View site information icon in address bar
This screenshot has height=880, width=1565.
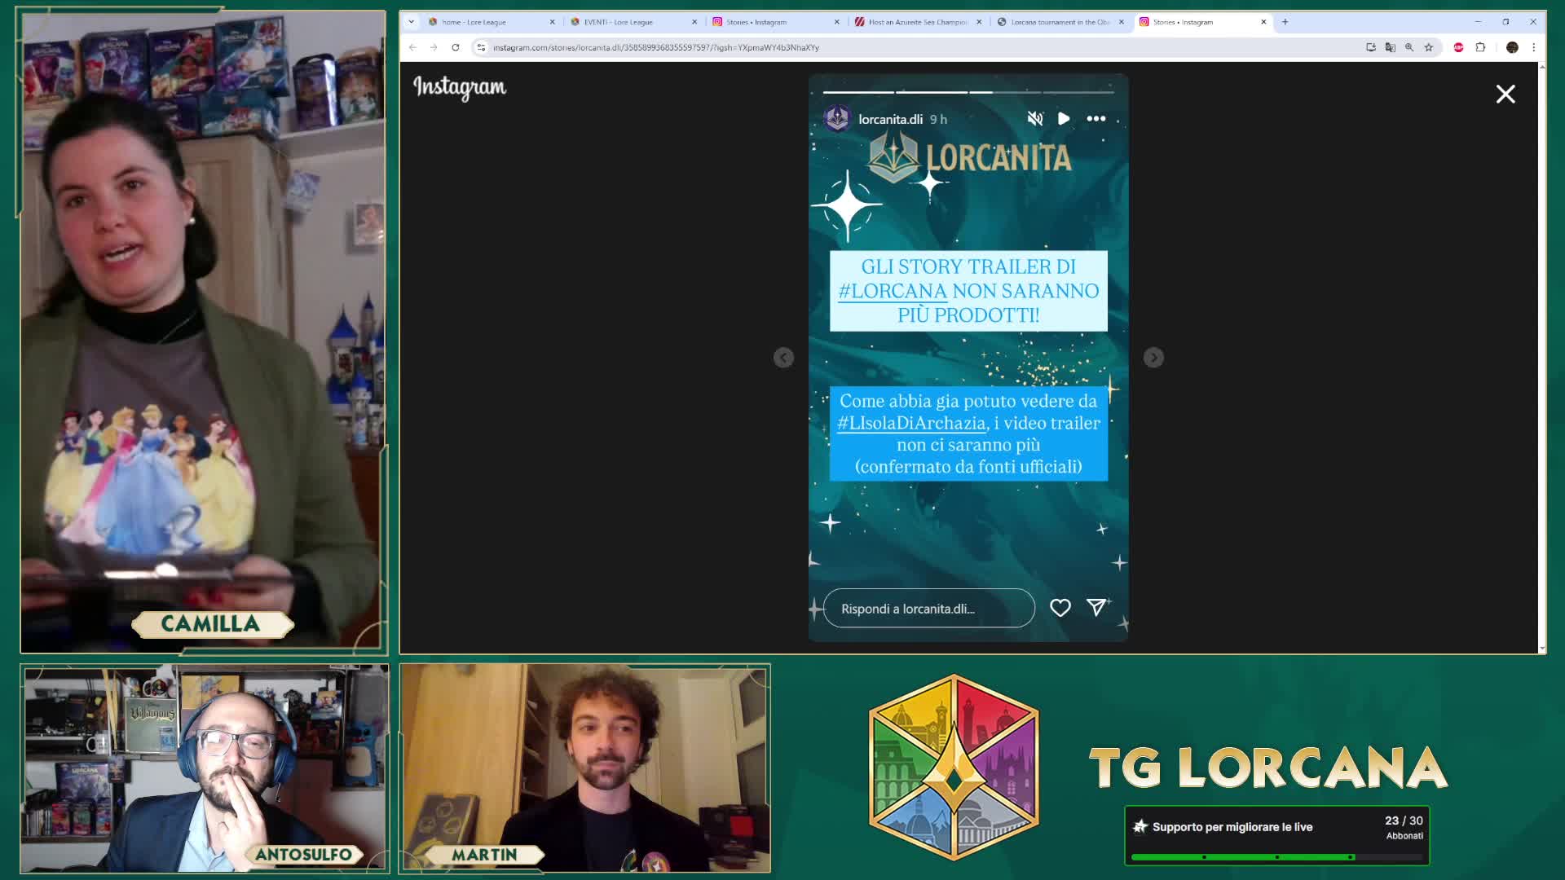pos(481,47)
